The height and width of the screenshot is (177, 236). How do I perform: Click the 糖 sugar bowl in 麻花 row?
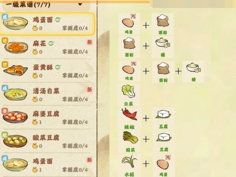pyautogui.click(x=163, y=47)
